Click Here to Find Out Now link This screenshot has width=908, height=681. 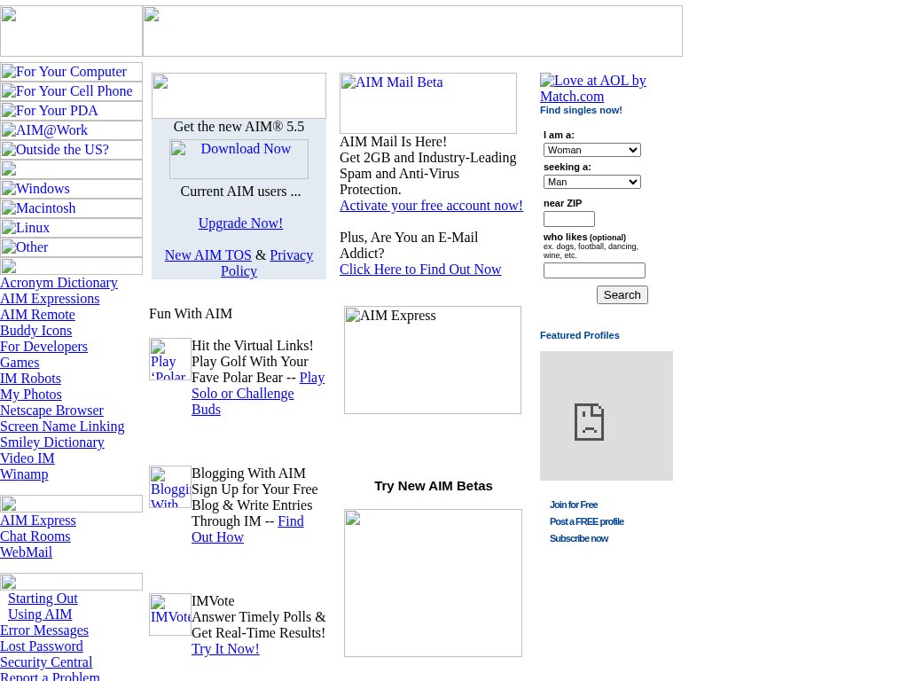coord(420,270)
